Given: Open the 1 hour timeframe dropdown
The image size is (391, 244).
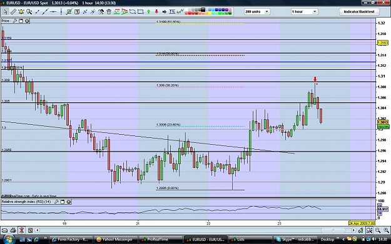Looking at the screenshot, I should pyautogui.click(x=304, y=12).
